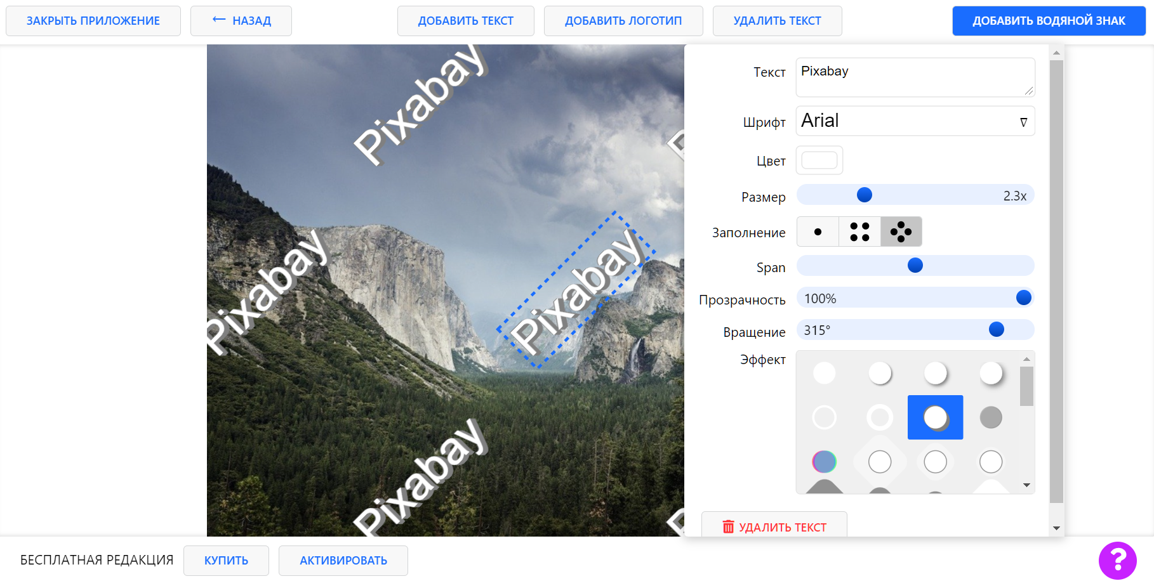The width and height of the screenshot is (1154, 581).
Task: Choose the outlined circle on large diamond effect
Action: pyautogui.click(x=880, y=462)
